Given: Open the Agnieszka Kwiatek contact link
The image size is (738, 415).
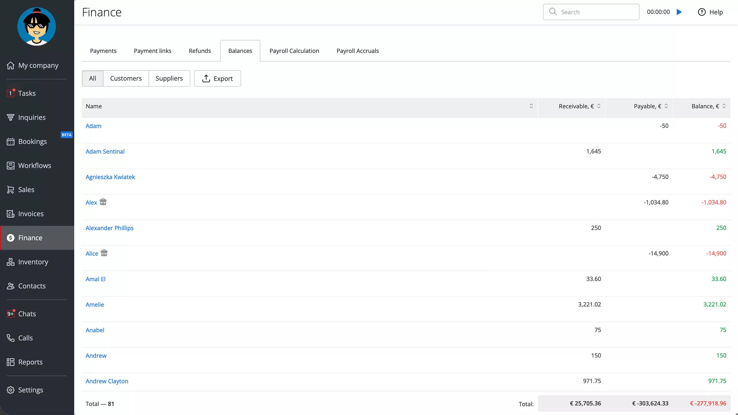Looking at the screenshot, I should click(110, 177).
